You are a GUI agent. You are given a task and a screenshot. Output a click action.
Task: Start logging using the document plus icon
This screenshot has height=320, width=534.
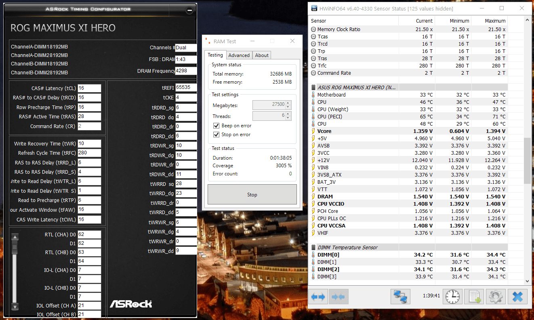click(x=474, y=297)
